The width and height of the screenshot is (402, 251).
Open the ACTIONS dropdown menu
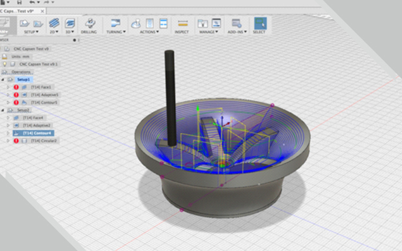click(149, 32)
